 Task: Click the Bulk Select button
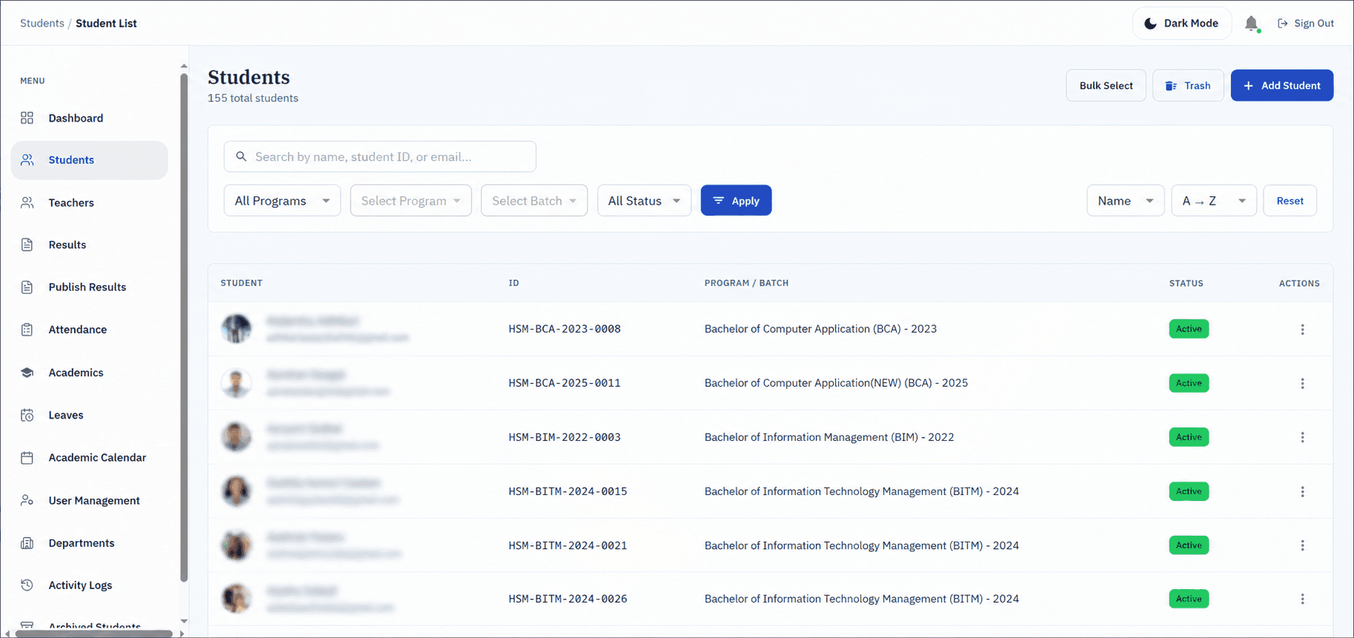(1106, 85)
